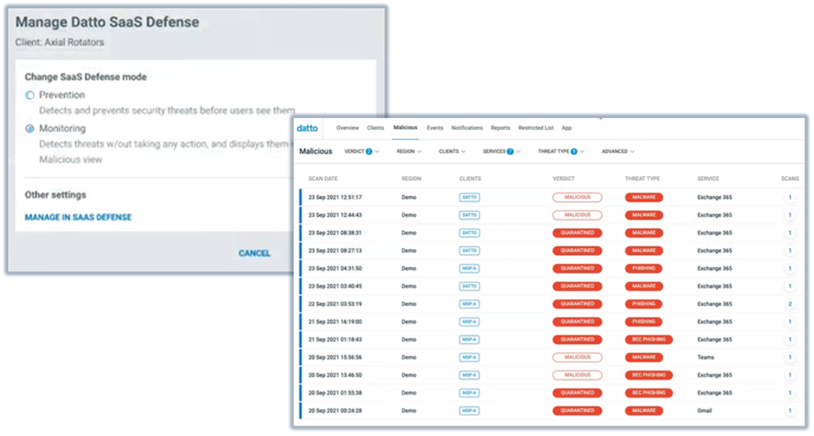This screenshot has width=814, height=436.
Task: Click MALICIOUS verdict badge in 12:44:43 row
Action: (x=577, y=215)
